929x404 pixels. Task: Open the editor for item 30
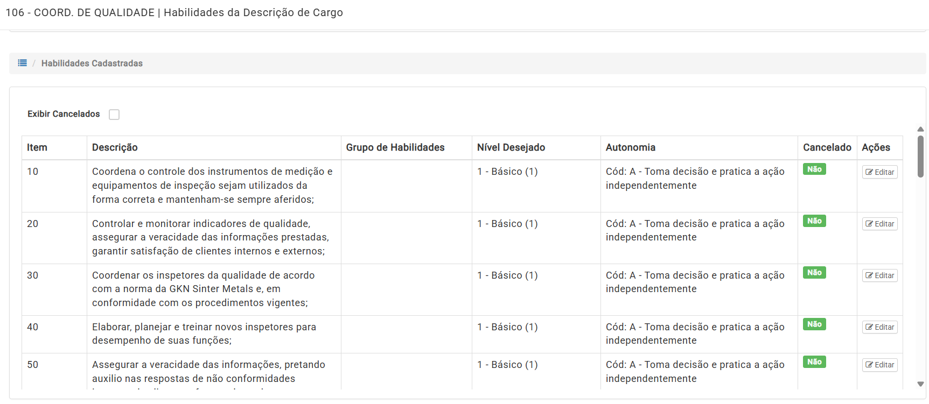click(x=879, y=275)
